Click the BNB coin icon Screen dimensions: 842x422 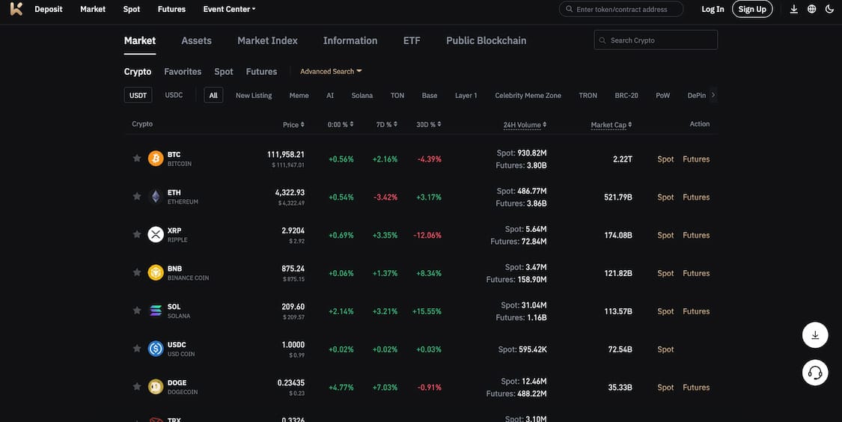pos(156,273)
